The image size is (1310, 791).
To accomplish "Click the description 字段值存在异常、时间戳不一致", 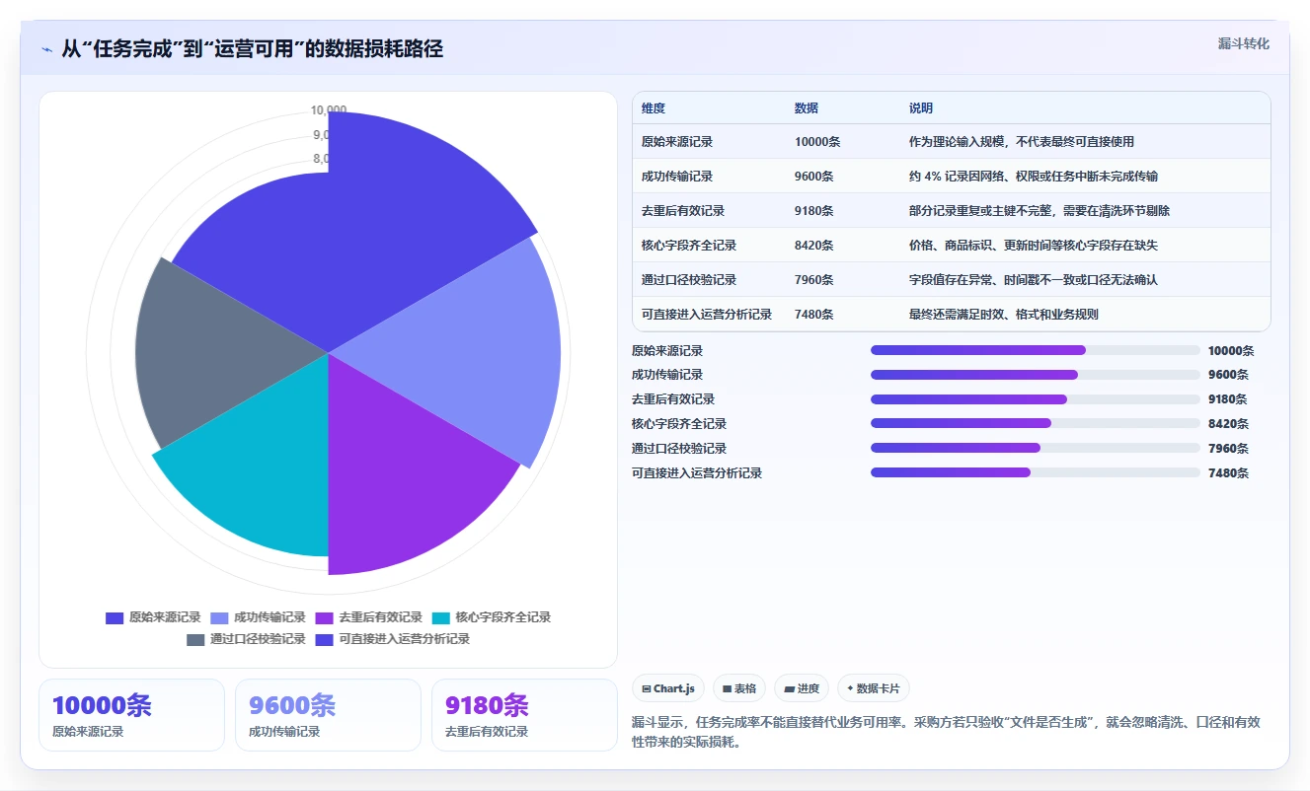I will point(1034,280).
